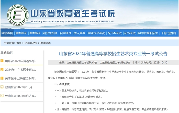179x113 pixels.
Task: Open 证书考试 navigation item
Action: [x=130, y=33]
